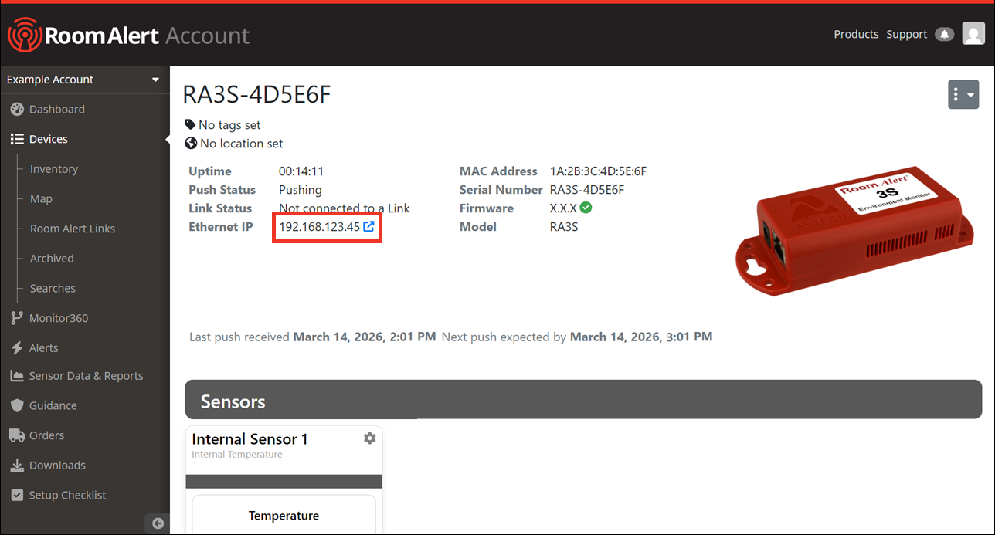Open Dashboard in the sidebar
This screenshot has height=535, width=995.
click(56, 110)
